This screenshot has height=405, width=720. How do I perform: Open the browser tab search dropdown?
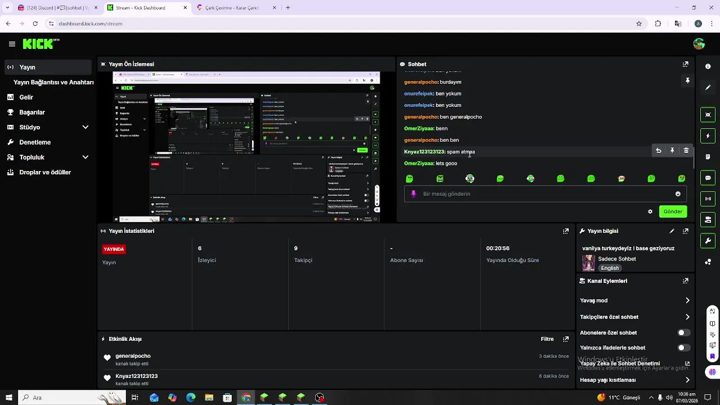pyautogui.click(x=7, y=8)
